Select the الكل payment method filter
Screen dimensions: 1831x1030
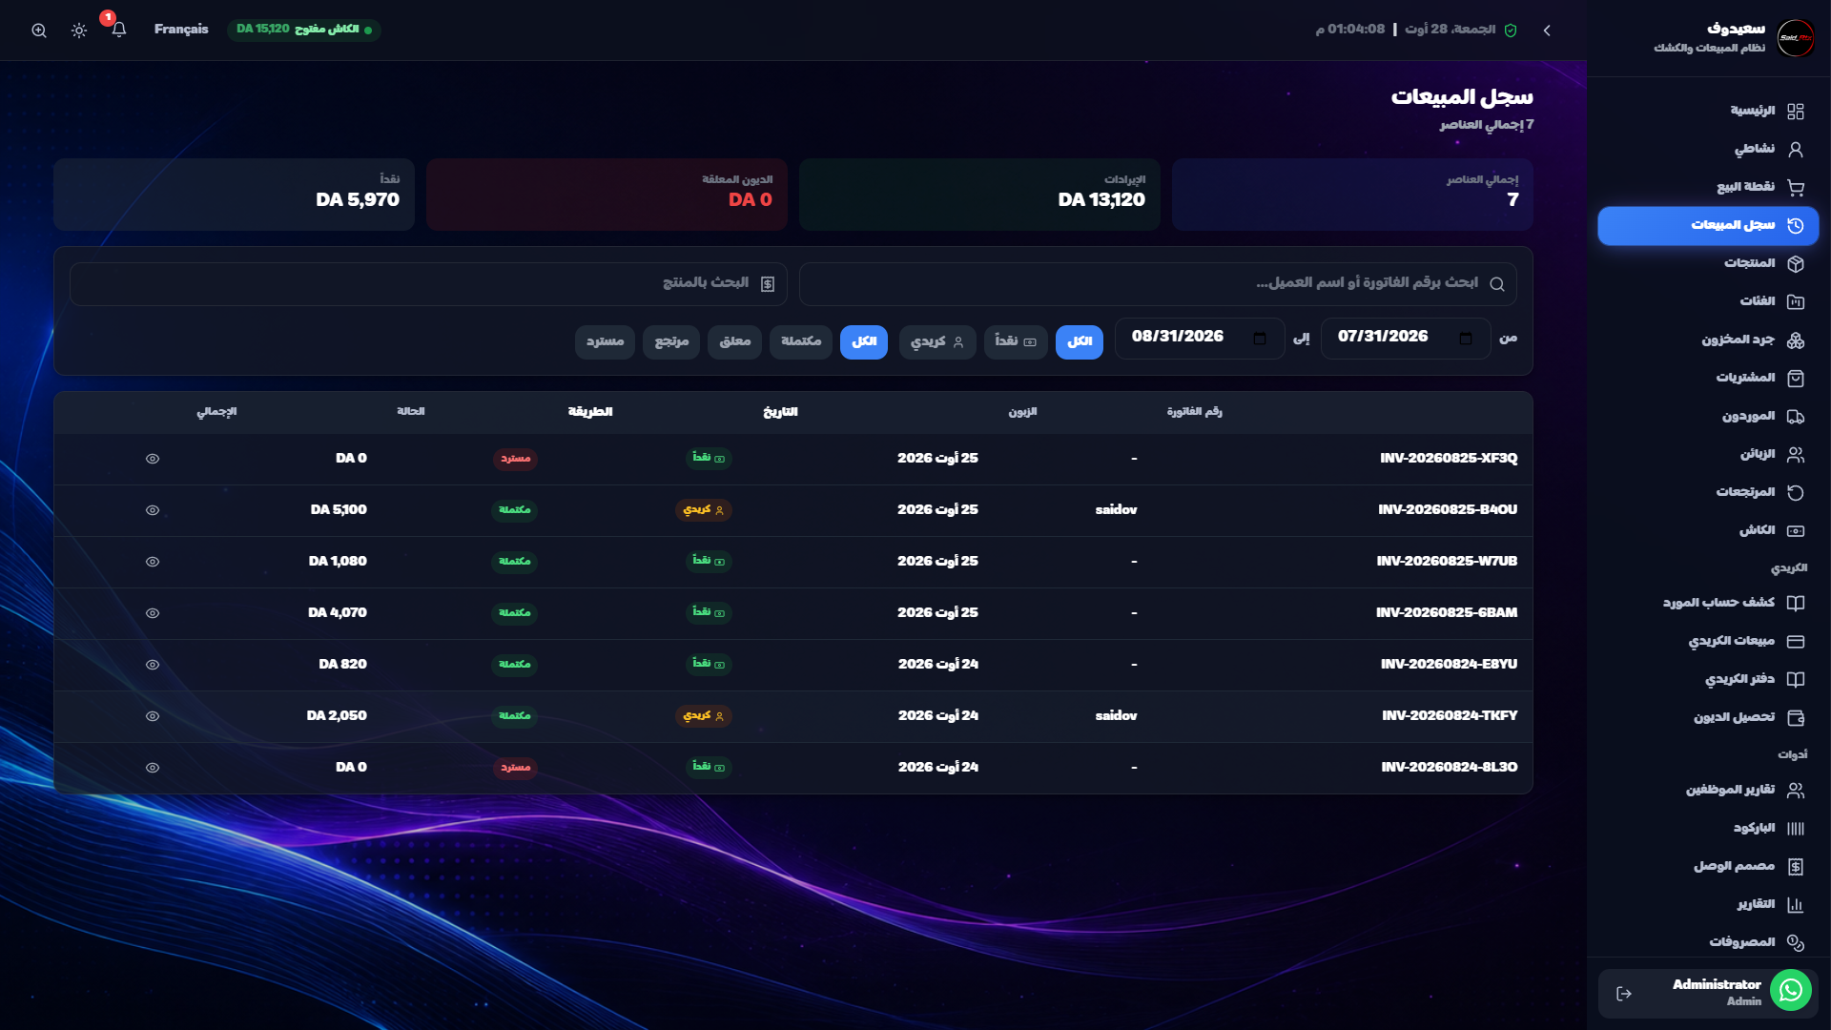click(x=1080, y=342)
